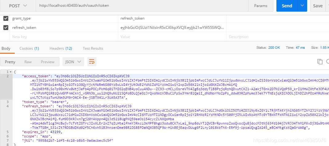Open the Params panel
Image resolution: width=329 pixels, height=146 pixels.
pos(261,6)
